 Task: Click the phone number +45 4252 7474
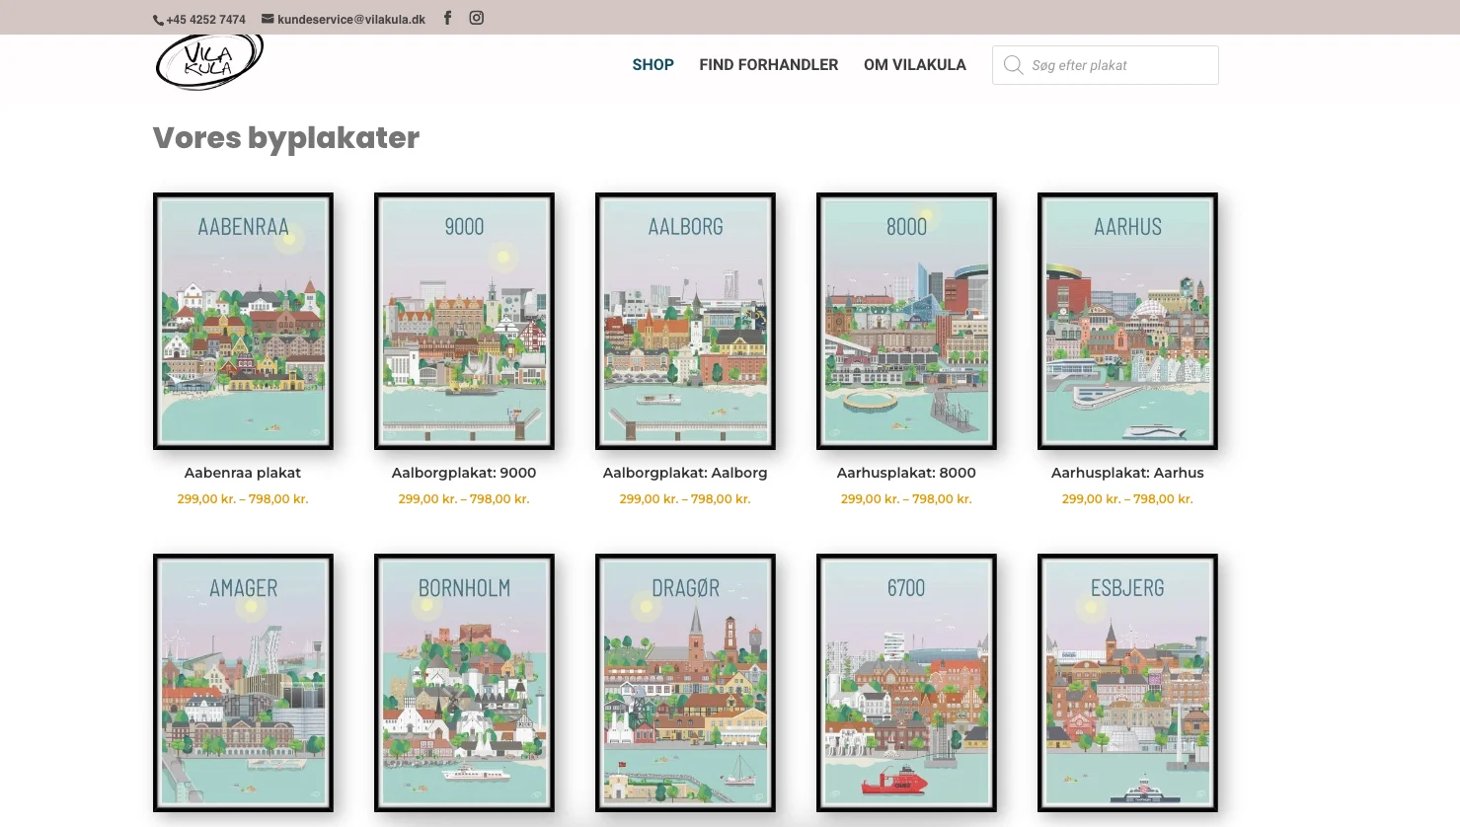(204, 19)
